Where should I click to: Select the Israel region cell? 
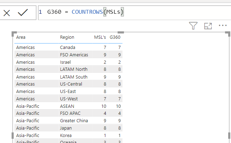[65, 62]
